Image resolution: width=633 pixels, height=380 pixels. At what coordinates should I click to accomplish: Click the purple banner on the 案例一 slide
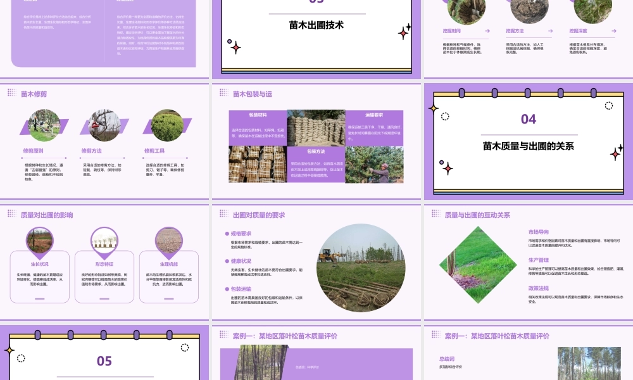click(x=316, y=364)
